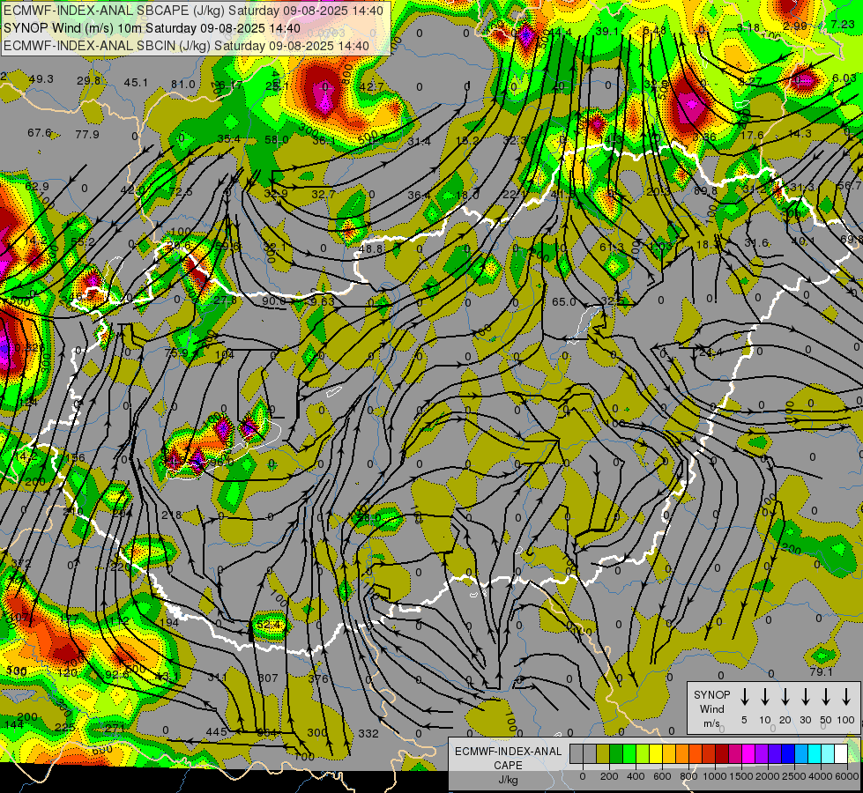The image size is (863, 793).
Task: Click the '332' value near the bottom
Action: coord(368,733)
